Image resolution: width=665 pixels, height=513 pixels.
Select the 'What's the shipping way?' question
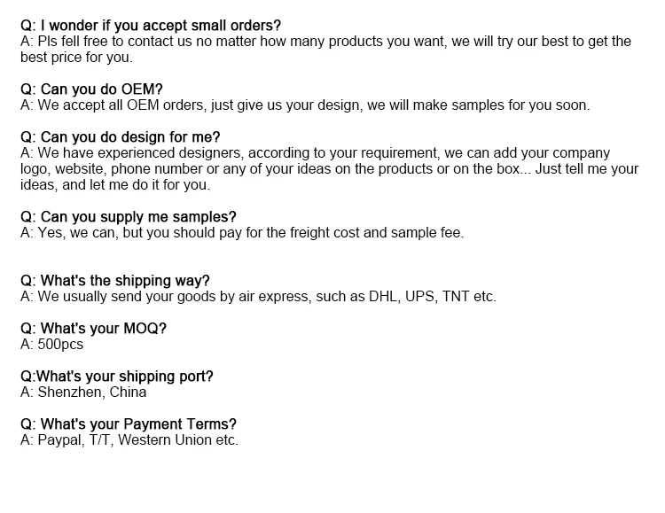(114, 281)
